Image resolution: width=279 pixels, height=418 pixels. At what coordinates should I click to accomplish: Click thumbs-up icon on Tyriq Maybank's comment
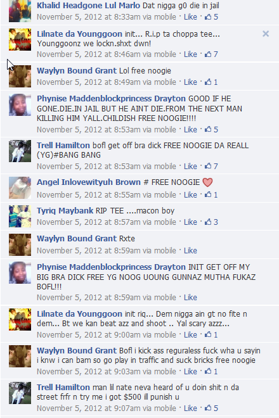pyautogui.click(x=208, y=222)
